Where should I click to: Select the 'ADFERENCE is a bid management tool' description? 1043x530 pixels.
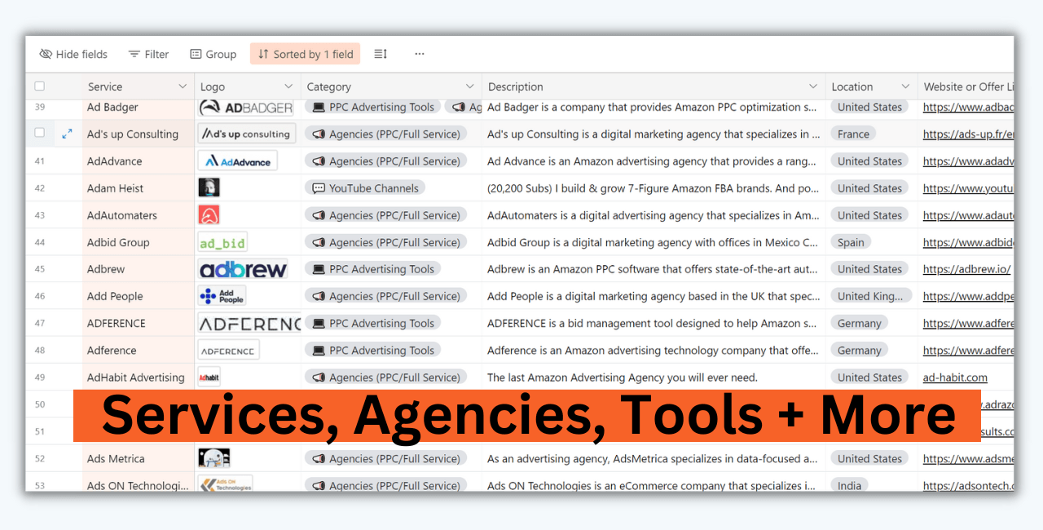click(652, 323)
